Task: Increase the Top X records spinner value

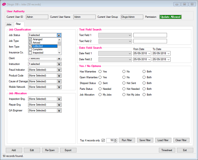Action: point(116,139)
